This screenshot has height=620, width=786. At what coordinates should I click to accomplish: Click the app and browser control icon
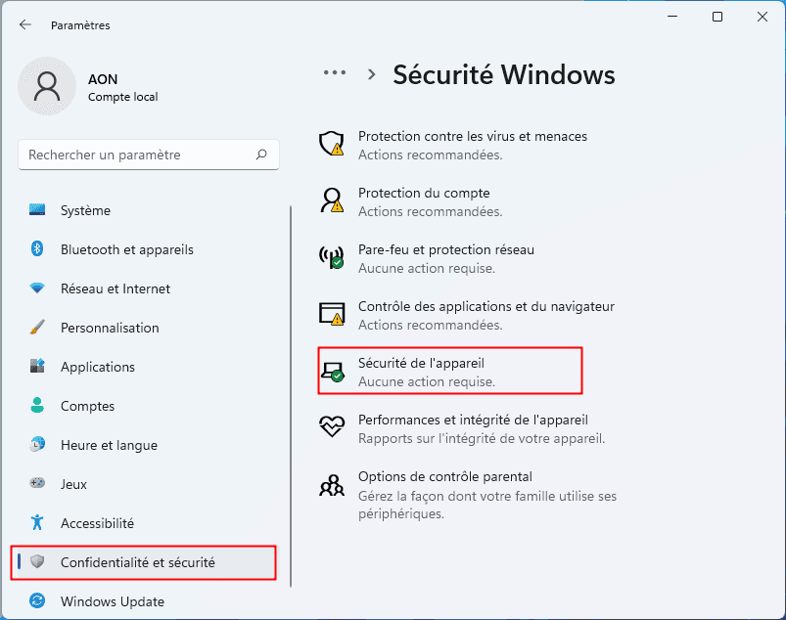(332, 314)
